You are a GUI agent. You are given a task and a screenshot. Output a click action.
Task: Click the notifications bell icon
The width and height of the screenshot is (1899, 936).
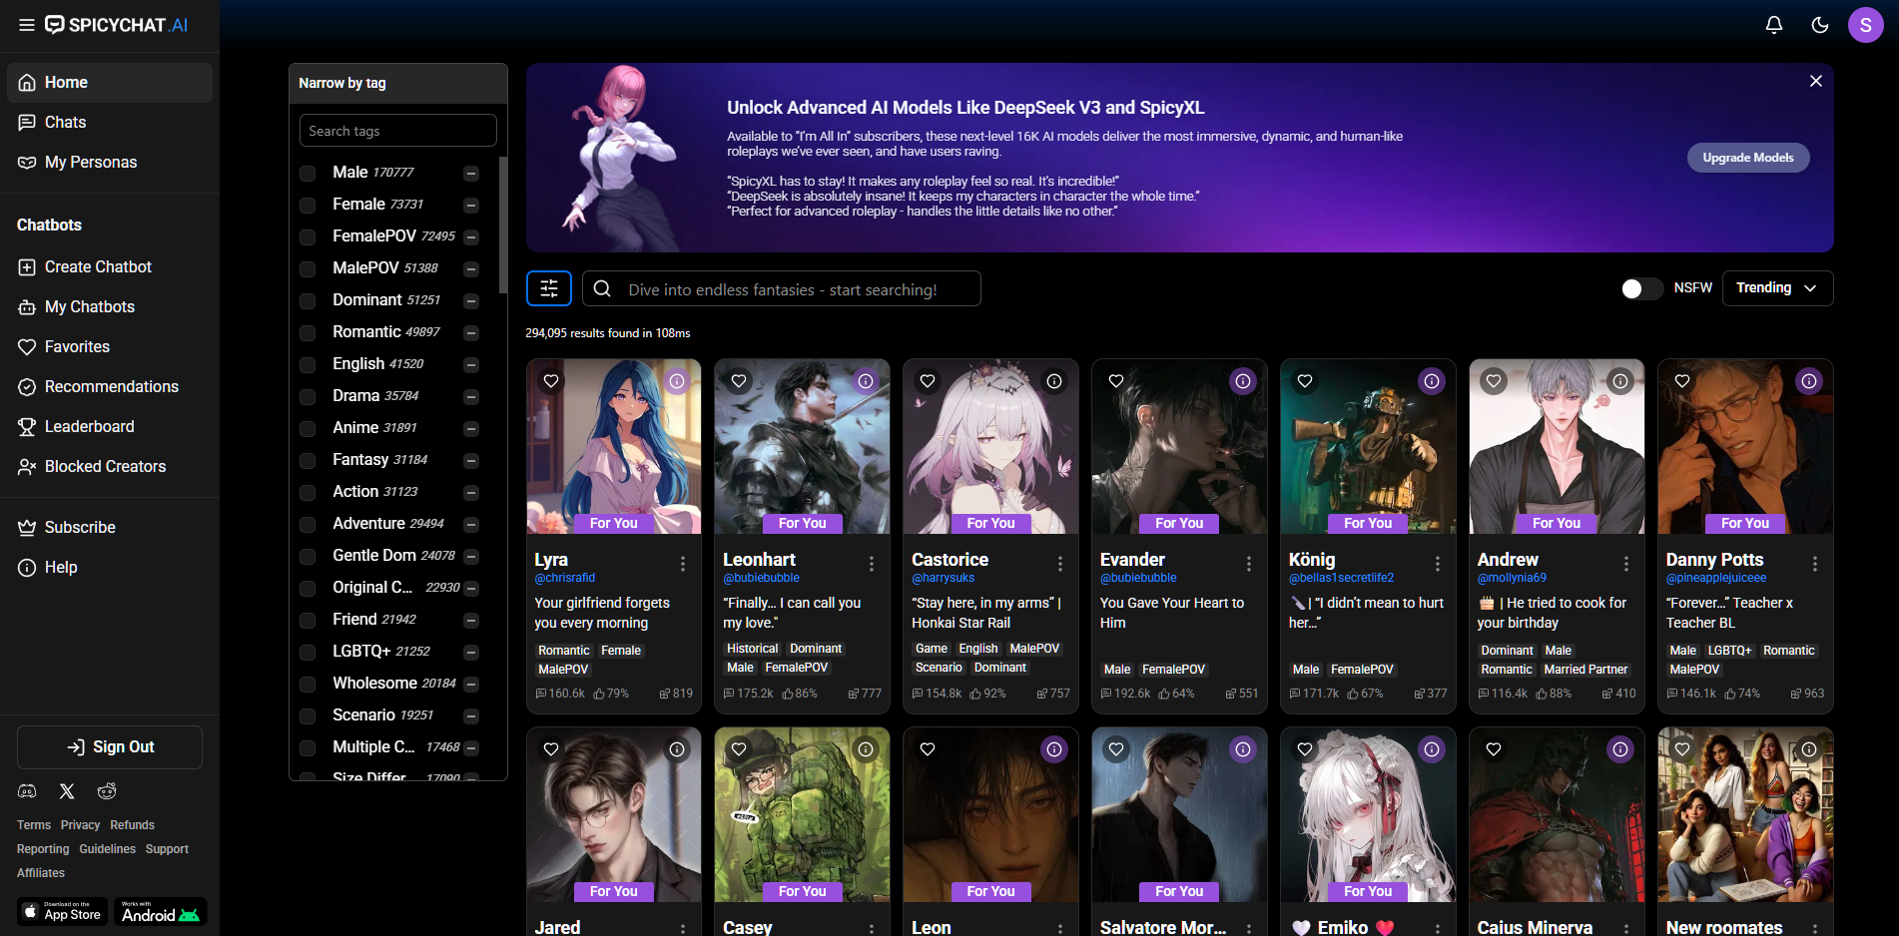point(1774,25)
